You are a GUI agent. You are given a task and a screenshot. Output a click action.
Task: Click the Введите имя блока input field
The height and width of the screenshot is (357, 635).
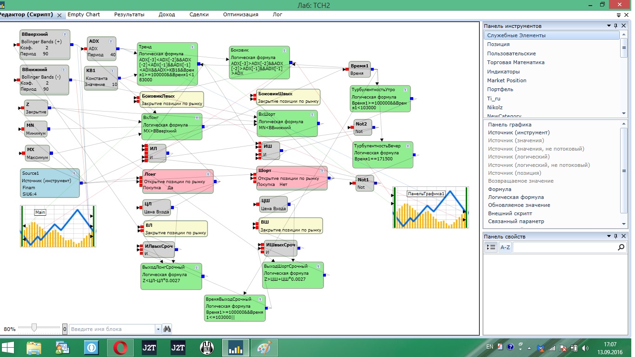(112, 329)
